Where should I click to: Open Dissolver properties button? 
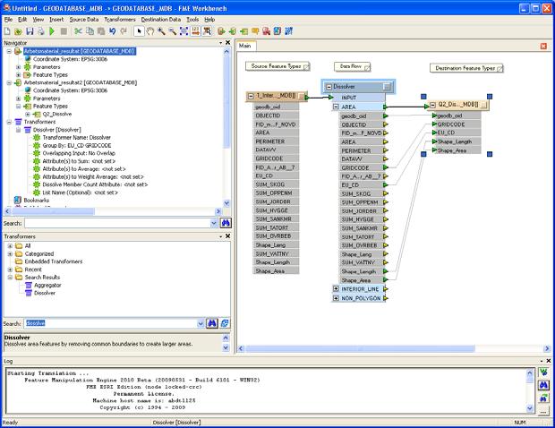point(387,87)
